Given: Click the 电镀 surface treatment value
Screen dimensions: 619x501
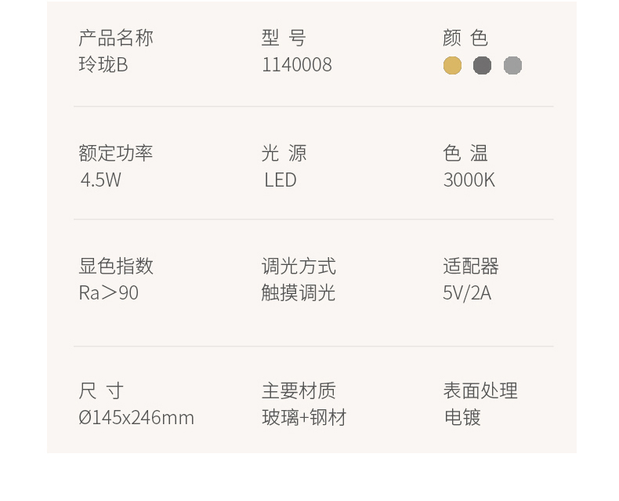Looking at the screenshot, I should pos(462,417).
